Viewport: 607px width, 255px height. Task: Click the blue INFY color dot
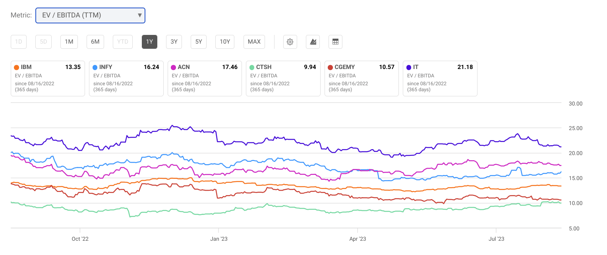pyautogui.click(x=95, y=67)
